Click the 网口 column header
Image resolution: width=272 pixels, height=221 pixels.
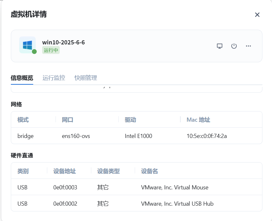[68, 120]
